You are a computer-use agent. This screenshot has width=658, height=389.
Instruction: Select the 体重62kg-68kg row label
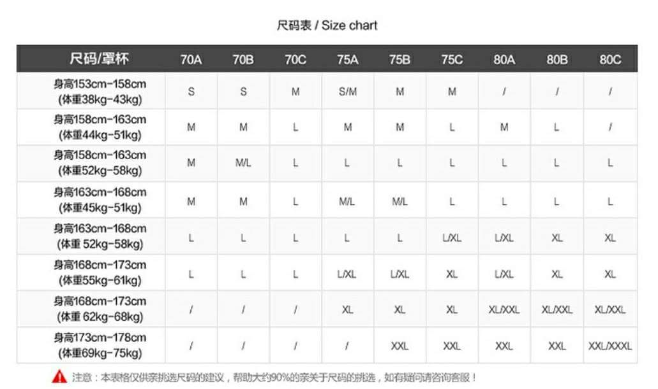[100, 317]
